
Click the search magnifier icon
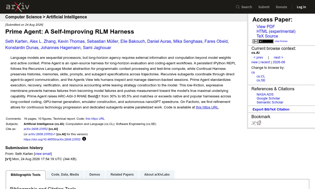[238, 7]
